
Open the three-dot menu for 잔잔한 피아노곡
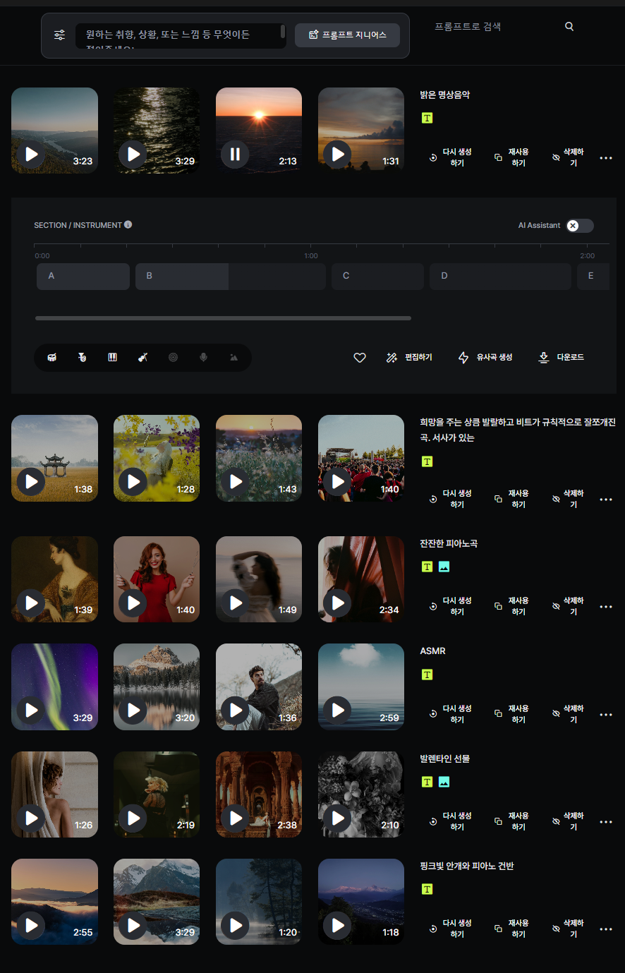pos(605,607)
